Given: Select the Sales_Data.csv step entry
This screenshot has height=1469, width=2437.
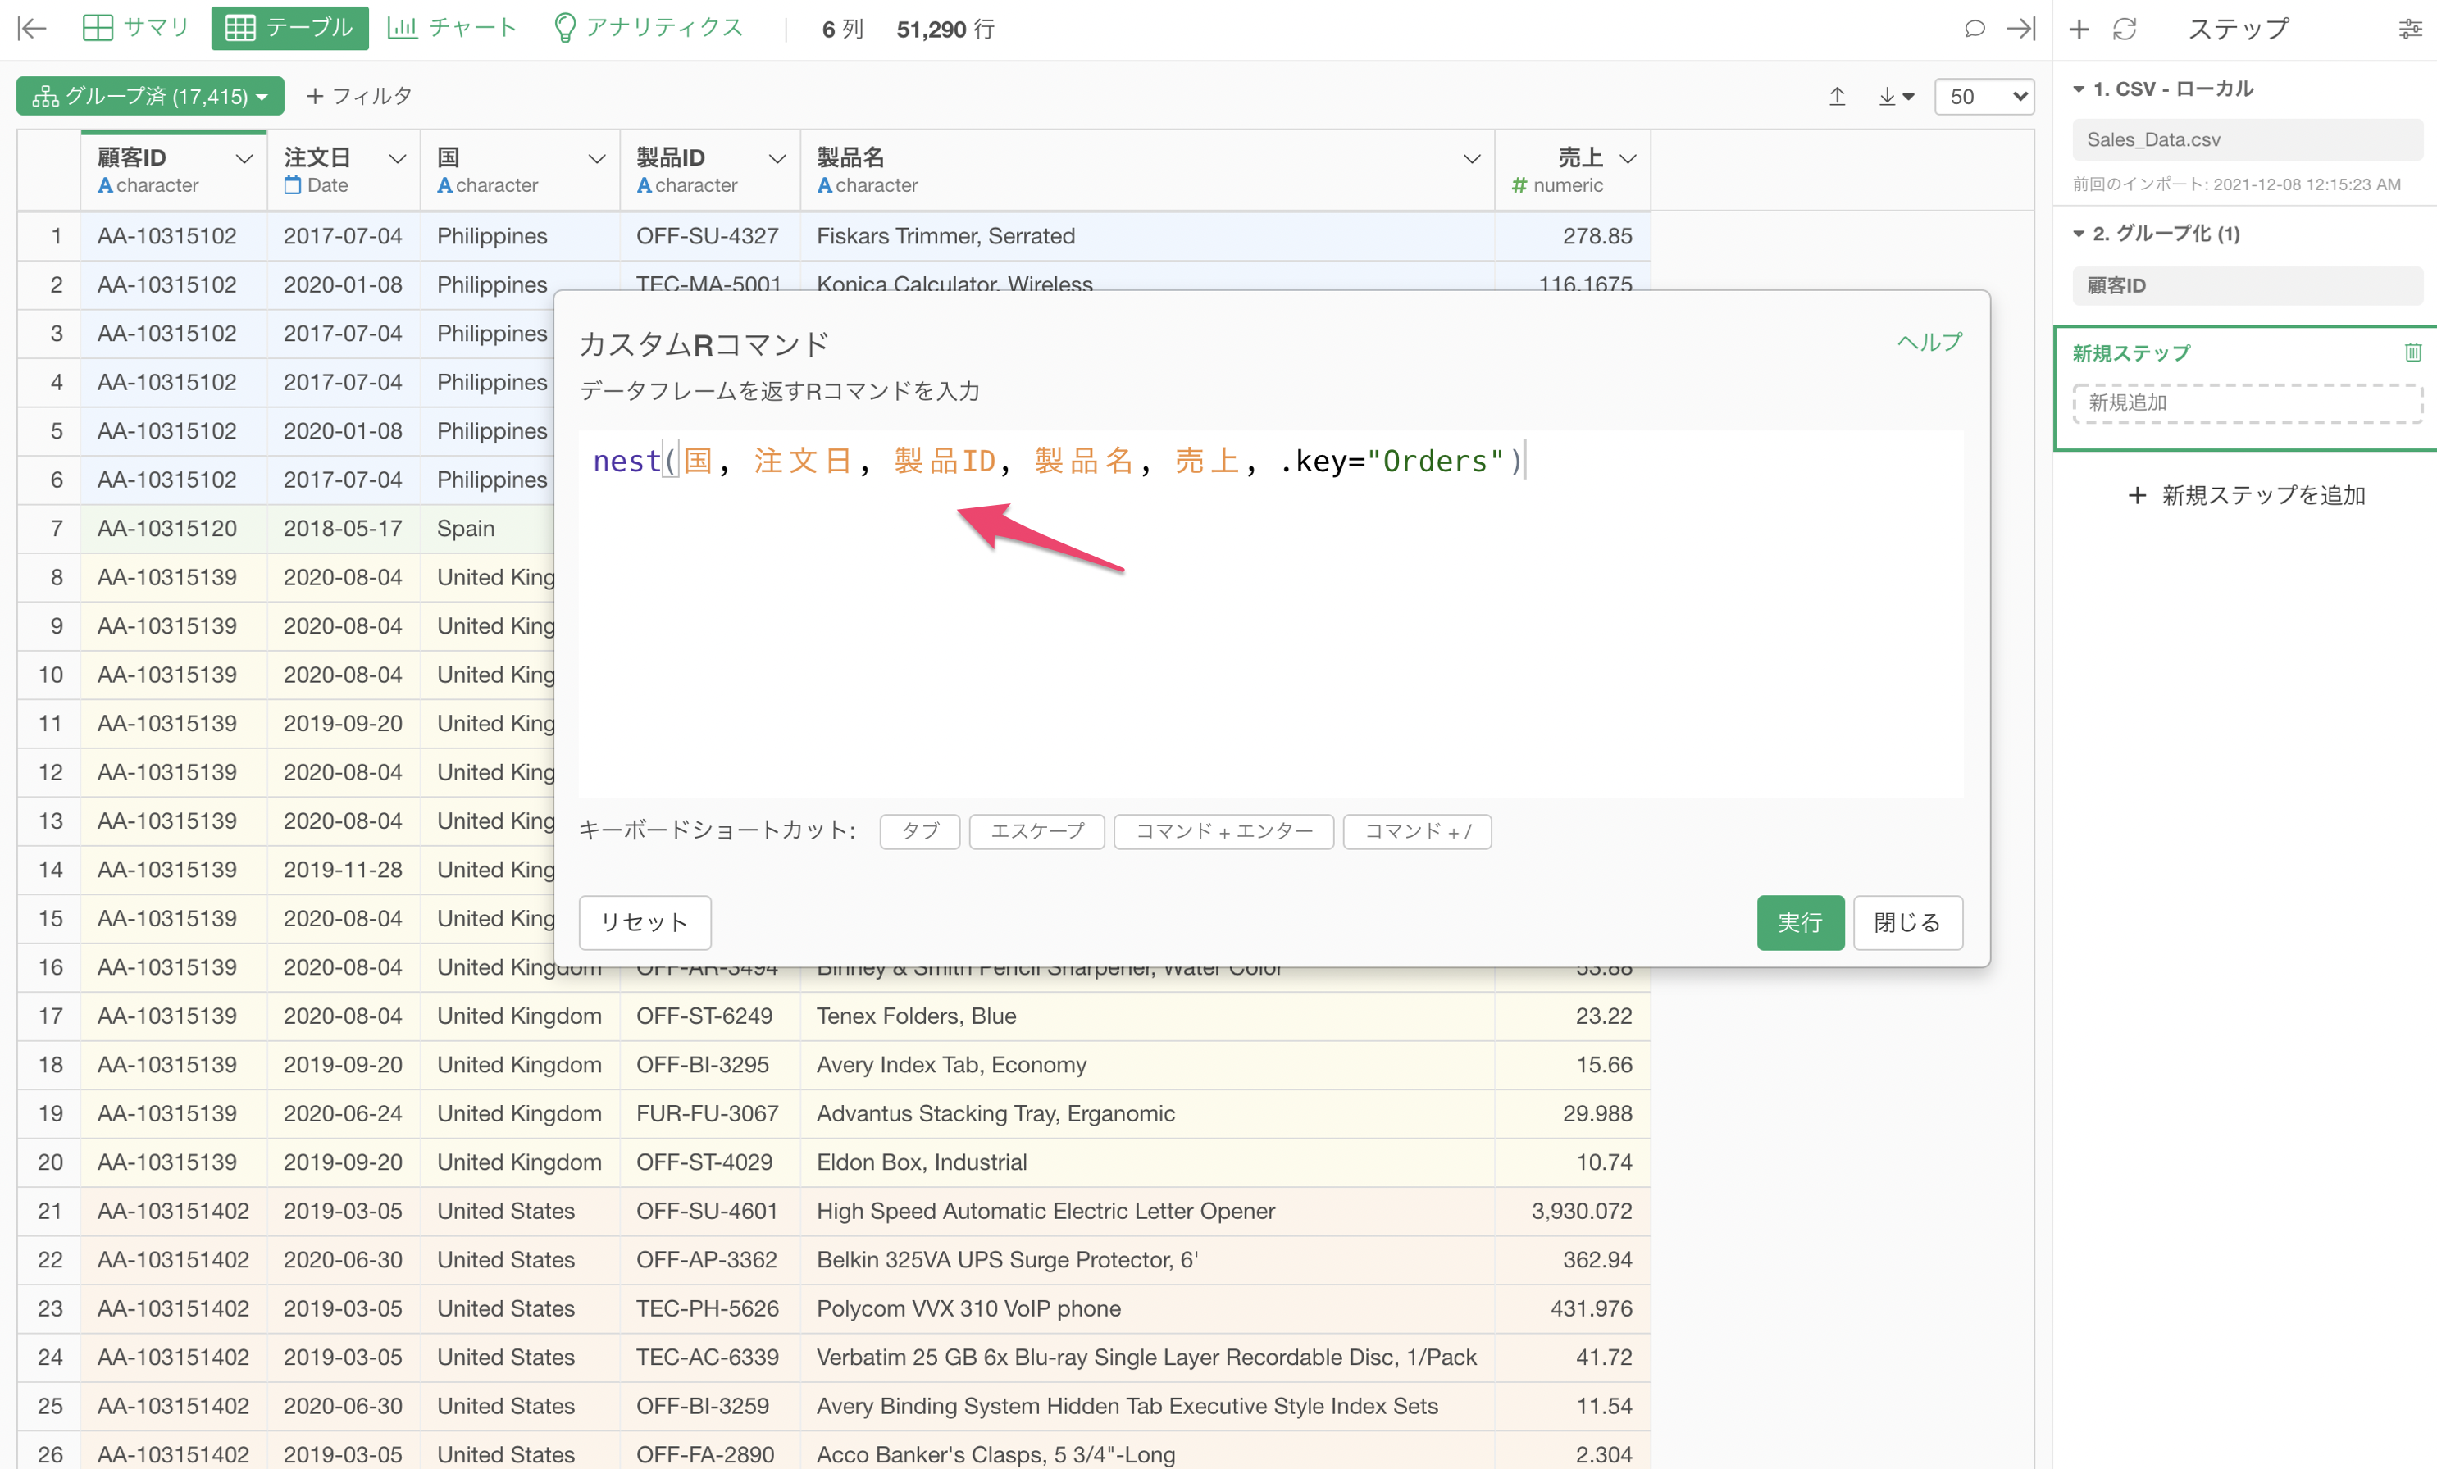Looking at the screenshot, I should (2247, 139).
